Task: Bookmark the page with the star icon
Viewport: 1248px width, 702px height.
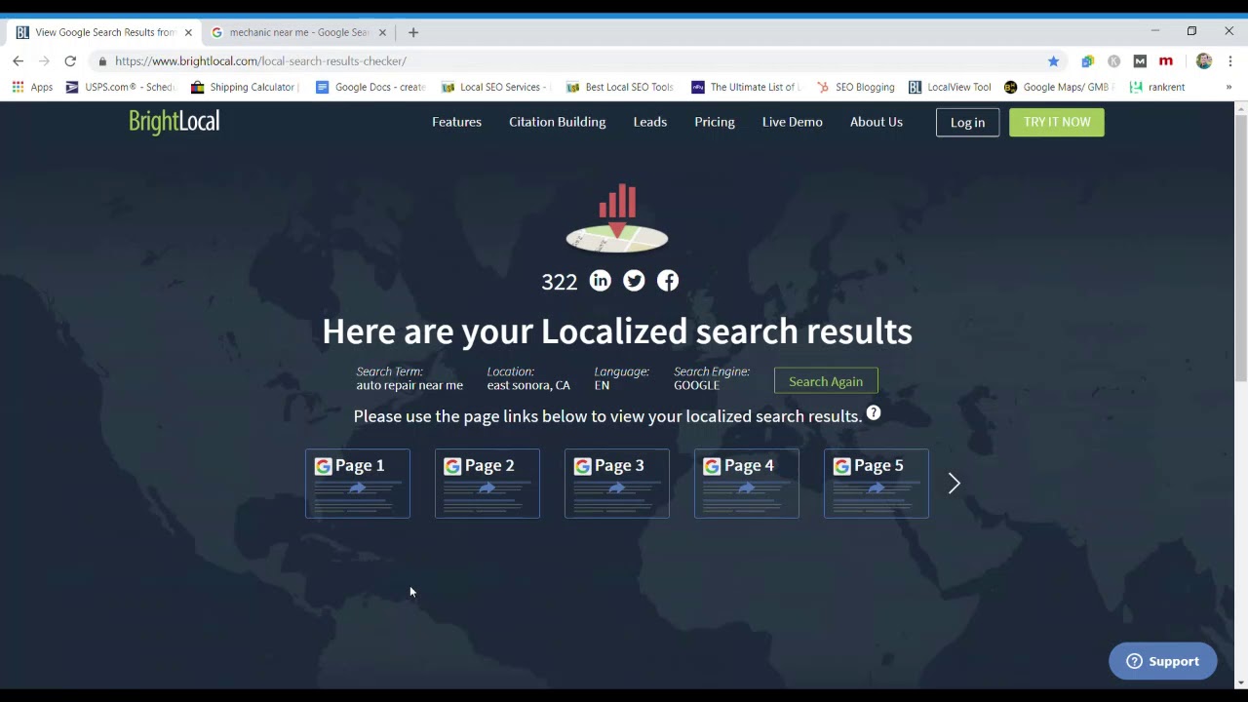Action: point(1053,60)
